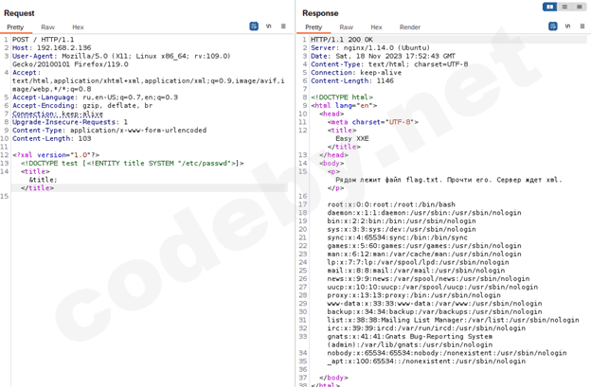
Task: Click the '&title;' entity reference line
Action: click(x=43, y=180)
